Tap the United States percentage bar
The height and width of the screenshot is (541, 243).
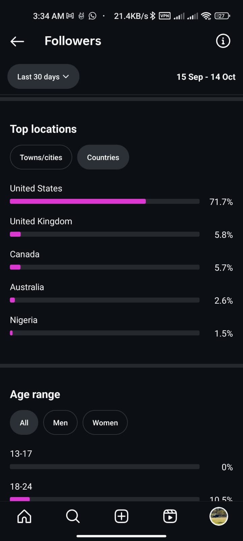point(105,202)
